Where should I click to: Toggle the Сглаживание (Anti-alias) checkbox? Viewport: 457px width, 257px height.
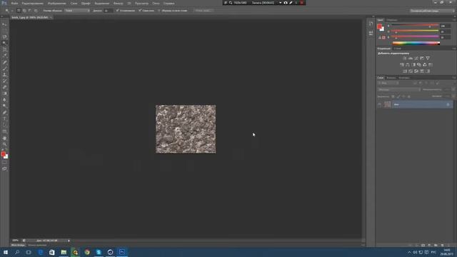pos(117,11)
